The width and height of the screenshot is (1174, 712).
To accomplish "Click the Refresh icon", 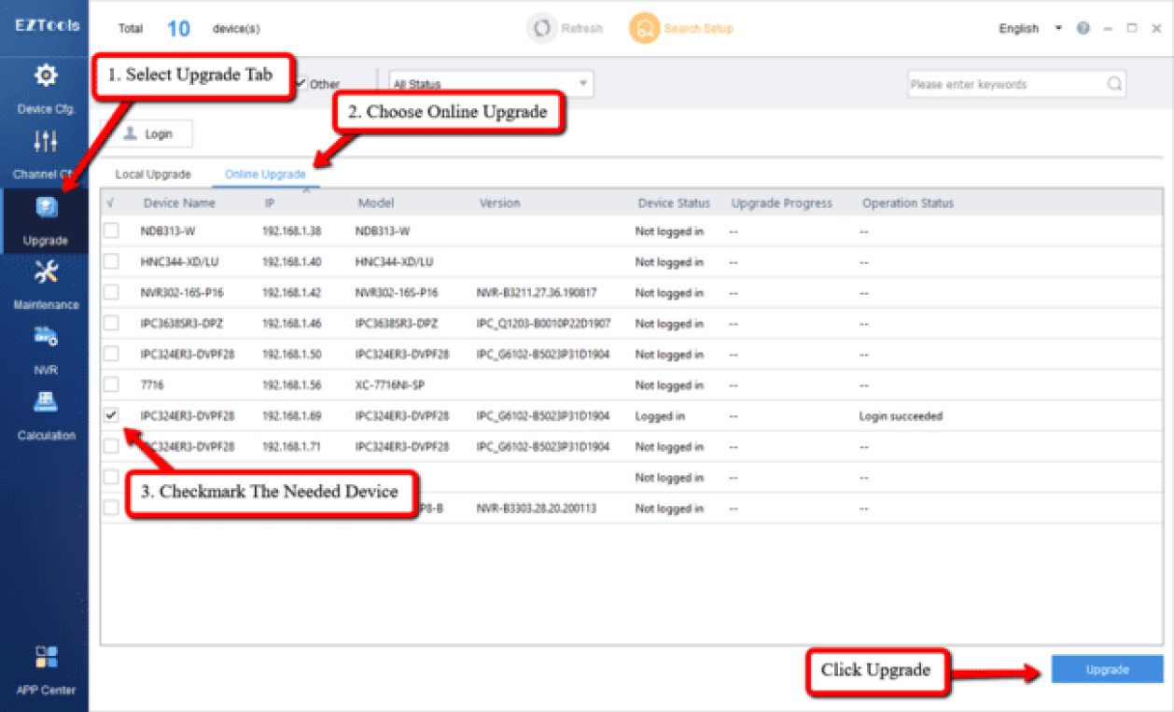I will tap(541, 29).
